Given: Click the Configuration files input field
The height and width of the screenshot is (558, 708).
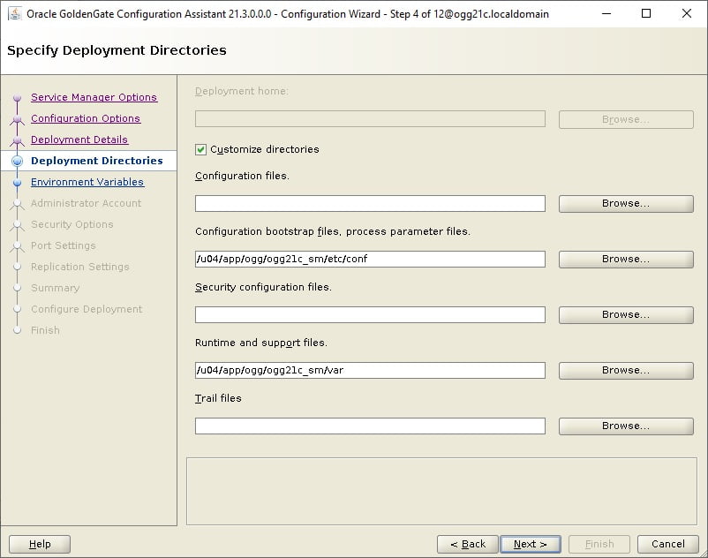Looking at the screenshot, I should [370, 204].
